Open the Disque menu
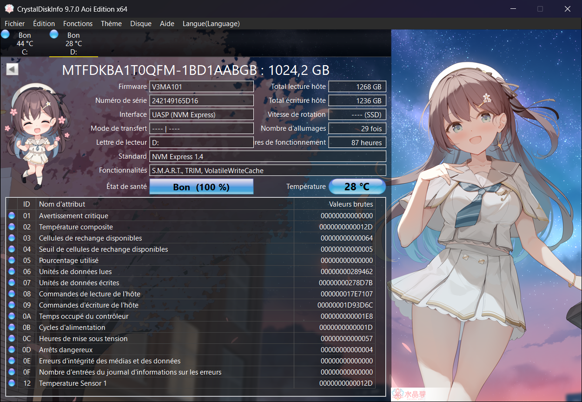 (141, 23)
